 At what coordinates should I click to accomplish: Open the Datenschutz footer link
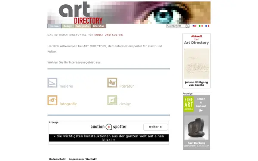click(x=58, y=159)
